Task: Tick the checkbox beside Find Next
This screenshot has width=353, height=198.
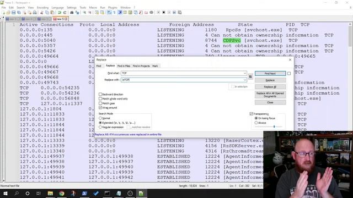Action: click(x=289, y=73)
